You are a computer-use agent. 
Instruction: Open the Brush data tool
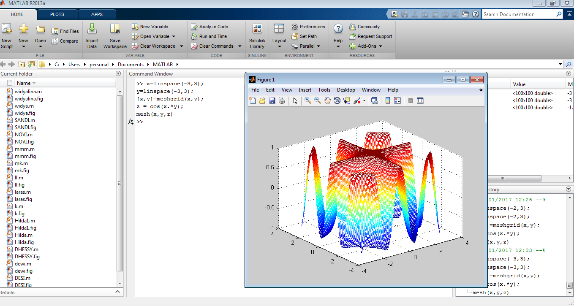356,100
